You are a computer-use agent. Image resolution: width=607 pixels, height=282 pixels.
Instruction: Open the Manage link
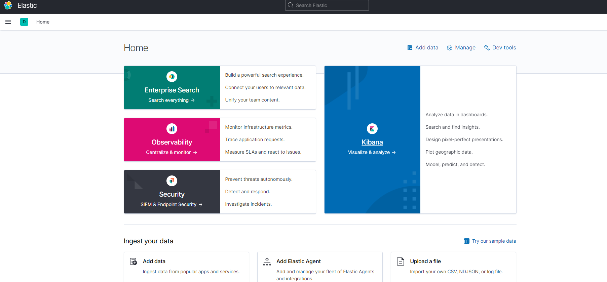click(x=461, y=48)
